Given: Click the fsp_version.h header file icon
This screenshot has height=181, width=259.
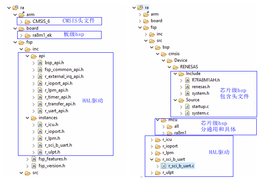Looking at the screenshot, I should click(34, 166).
